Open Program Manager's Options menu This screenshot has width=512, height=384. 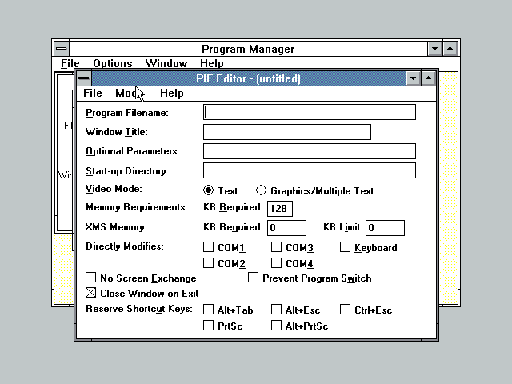pos(113,63)
